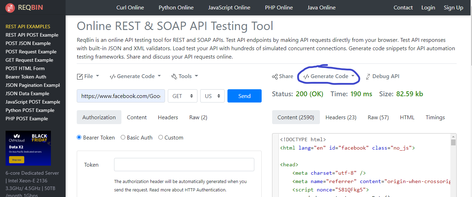Image resolution: width=472 pixels, height=197 pixels.
Task: Click the 82.59 kb size value
Action: [x=410, y=94]
